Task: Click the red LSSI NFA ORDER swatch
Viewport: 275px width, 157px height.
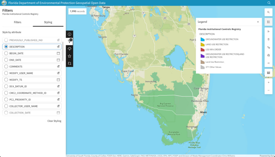Action: (203, 49)
